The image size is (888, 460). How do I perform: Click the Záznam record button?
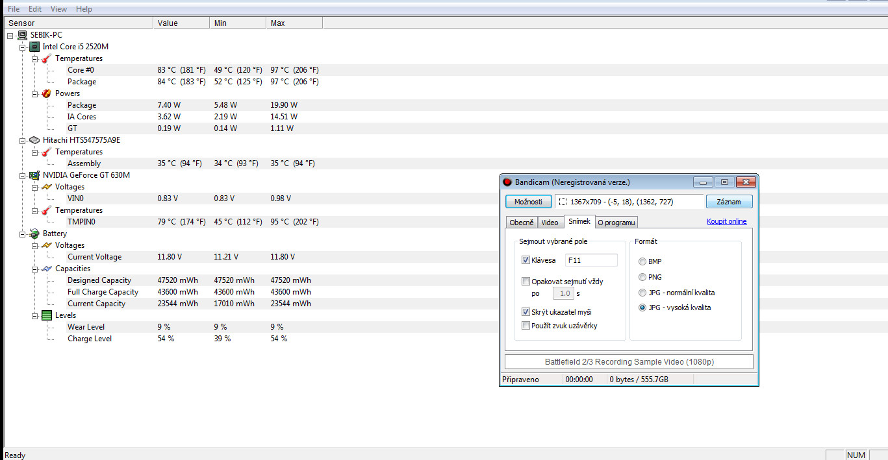coord(729,202)
